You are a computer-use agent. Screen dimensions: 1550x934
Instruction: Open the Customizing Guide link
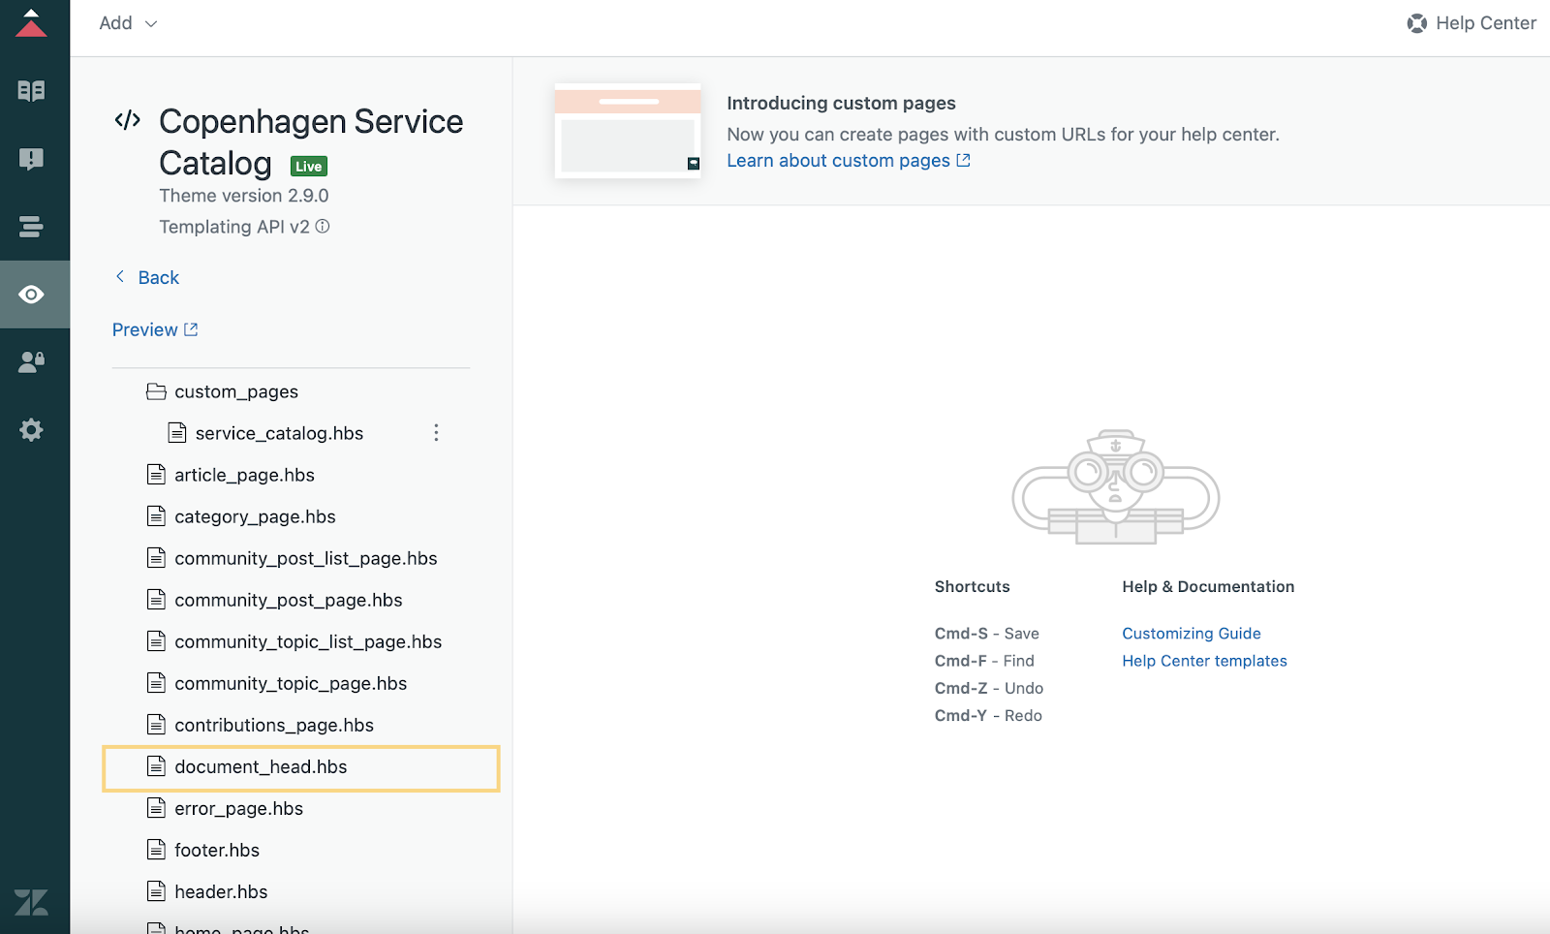pos(1192,633)
